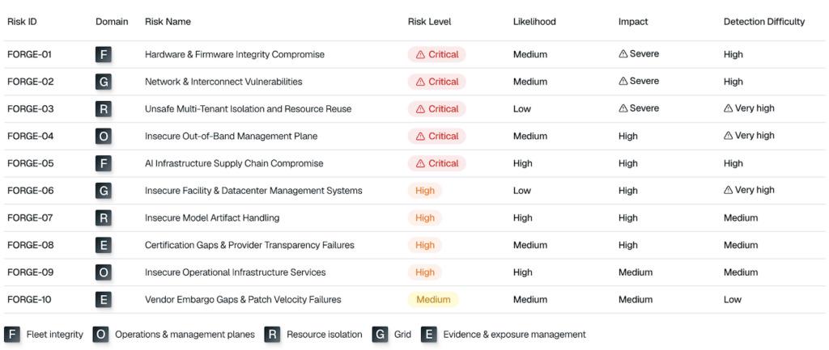Click the O domain icon for FORGE-04

tap(104, 136)
